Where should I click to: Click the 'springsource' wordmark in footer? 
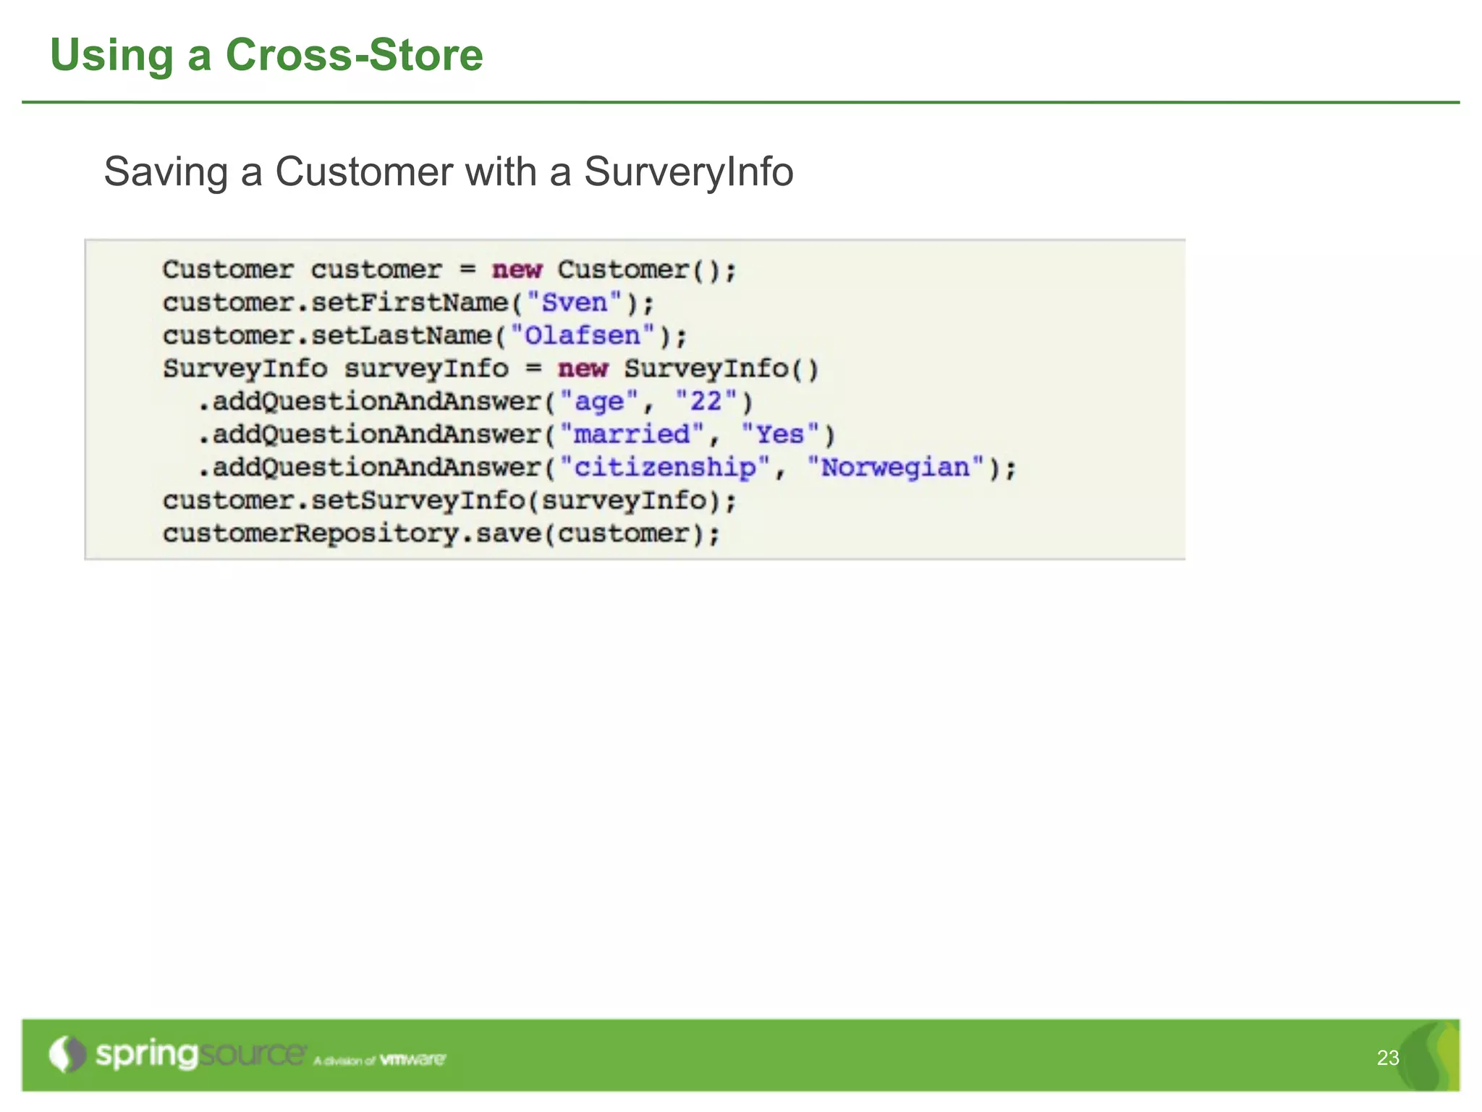(x=200, y=1055)
